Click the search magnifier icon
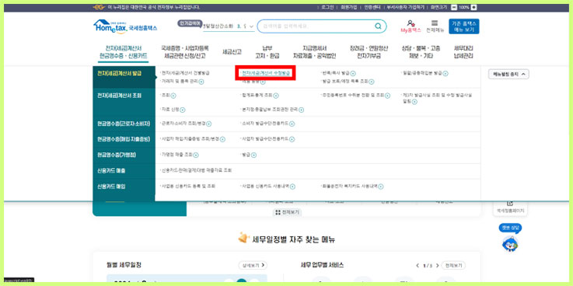The image size is (573, 286). [x=378, y=26]
